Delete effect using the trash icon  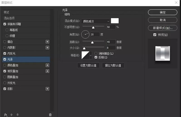point(50,115)
